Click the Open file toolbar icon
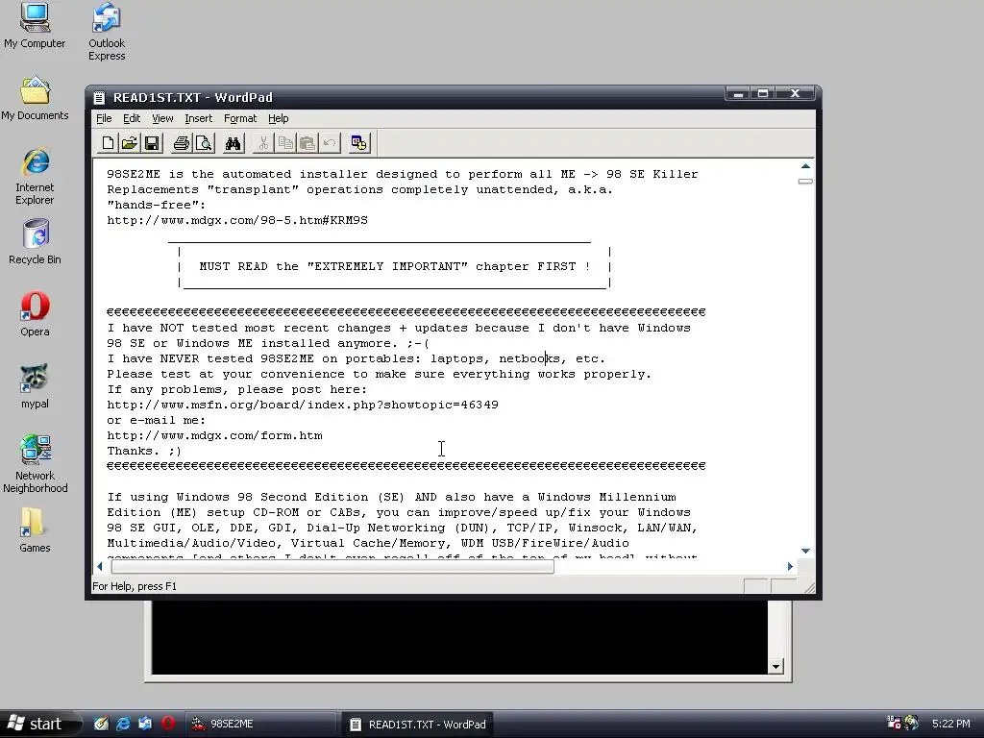This screenshot has height=738, width=984. (130, 143)
